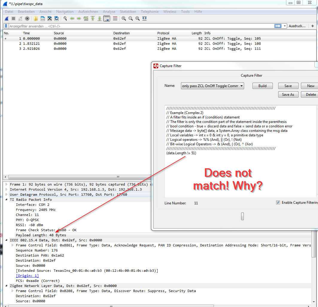Open the Statistiken menu
This screenshot has width=318, height=307.
click(x=128, y=12)
